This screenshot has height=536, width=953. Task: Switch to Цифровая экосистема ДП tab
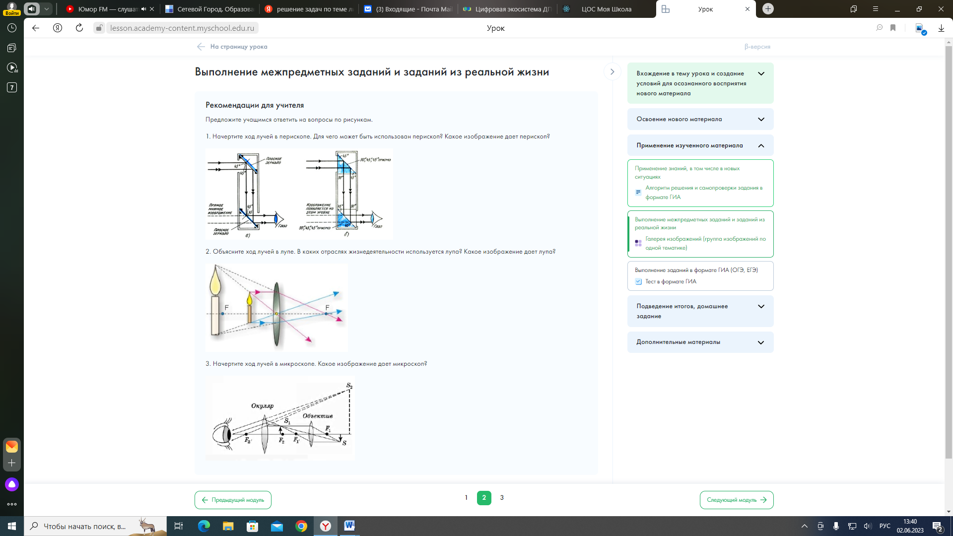(x=507, y=9)
